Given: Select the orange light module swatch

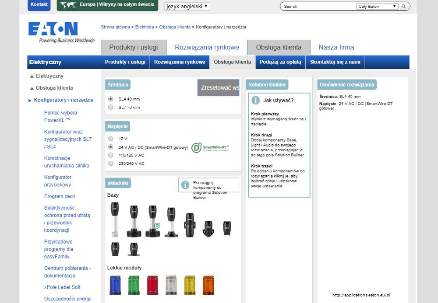Looking at the screenshot, I should [x=208, y=285].
